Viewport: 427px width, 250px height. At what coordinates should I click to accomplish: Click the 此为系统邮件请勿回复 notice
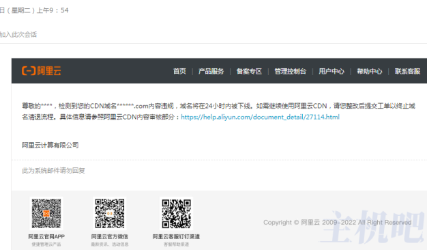(53, 171)
